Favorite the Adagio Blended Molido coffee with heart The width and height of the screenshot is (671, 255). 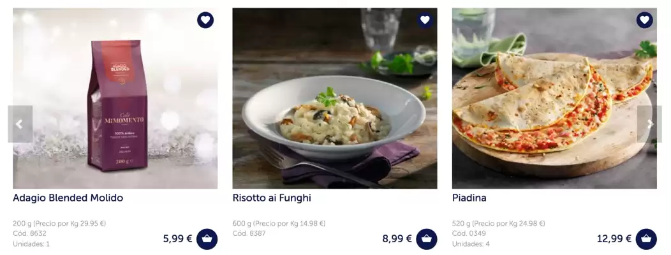[205, 20]
